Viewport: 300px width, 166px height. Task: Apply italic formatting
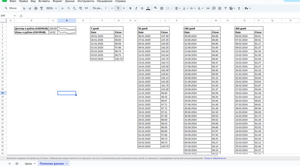coord(136,9)
